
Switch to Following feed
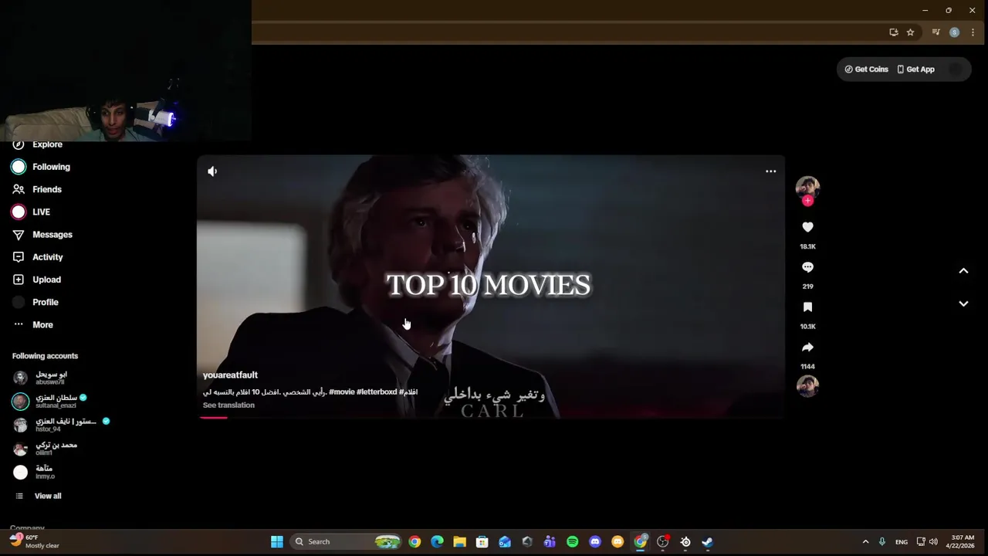coord(51,167)
